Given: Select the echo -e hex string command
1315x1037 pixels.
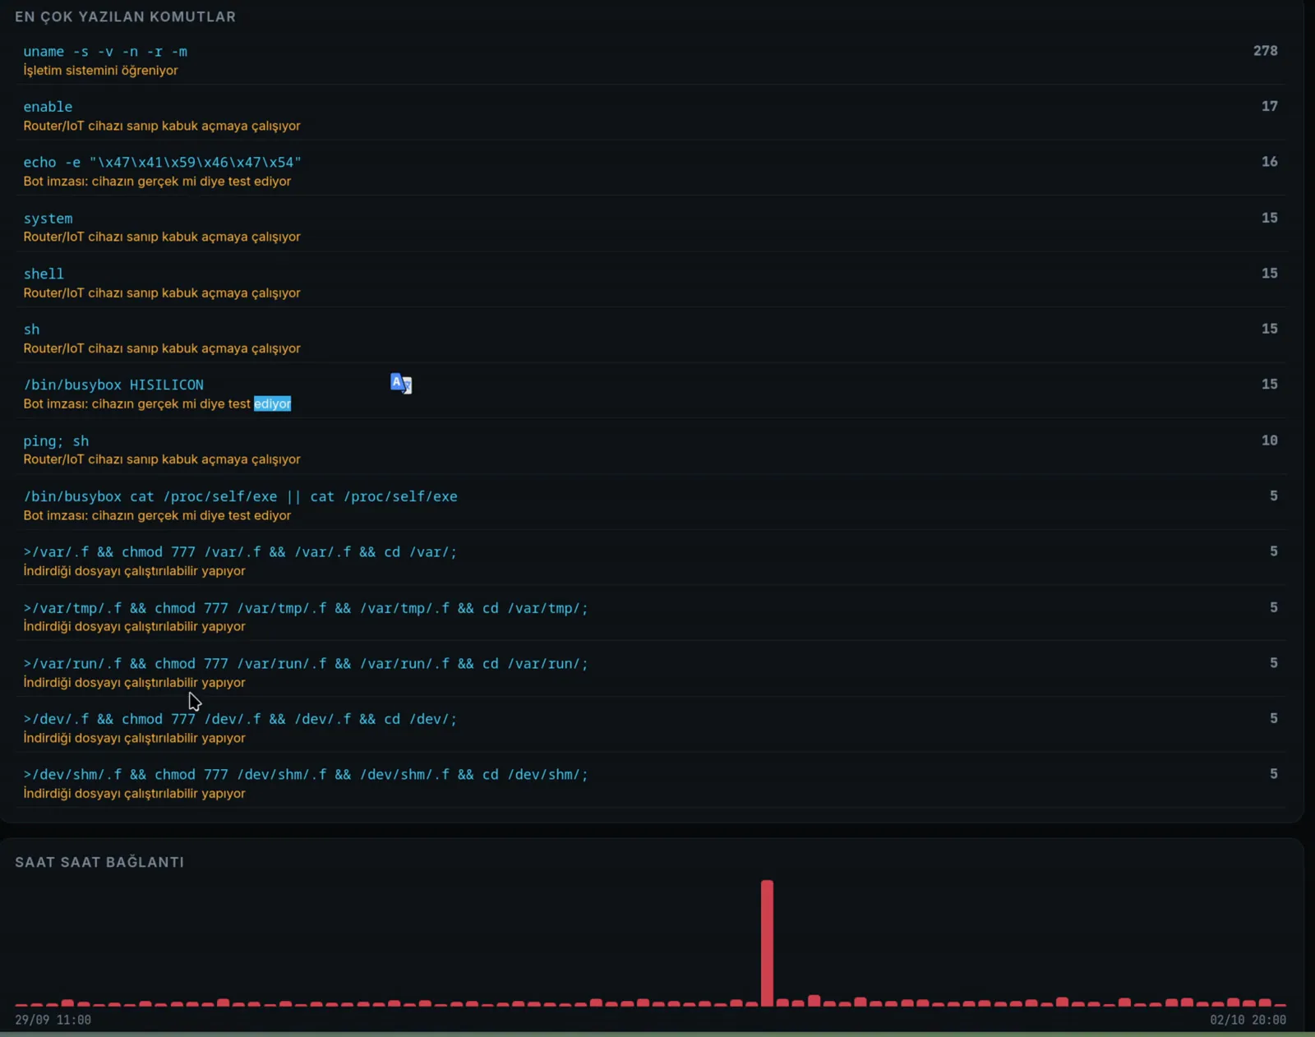Looking at the screenshot, I should [162, 162].
